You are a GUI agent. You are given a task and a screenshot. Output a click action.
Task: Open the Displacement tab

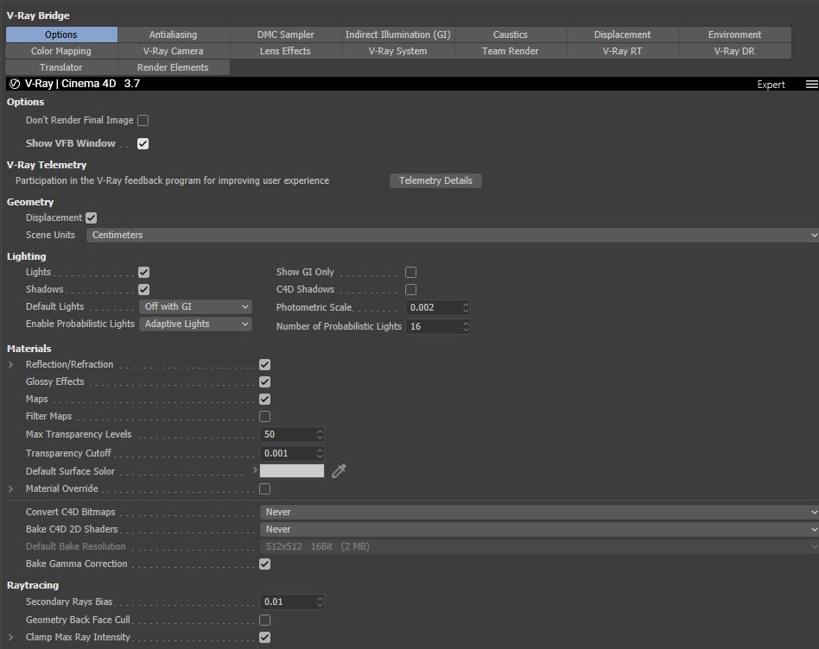(x=623, y=35)
